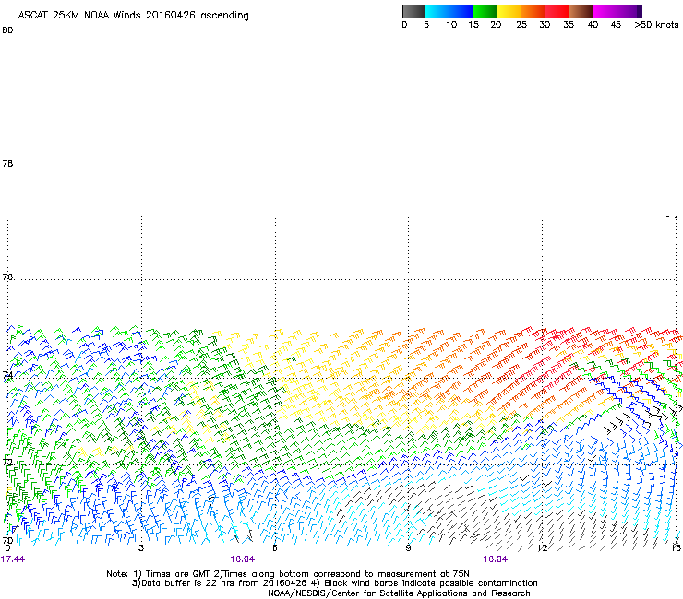Click the orange 25–30 knots color segment
The width and height of the screenshot is (683, 599).
533,11
